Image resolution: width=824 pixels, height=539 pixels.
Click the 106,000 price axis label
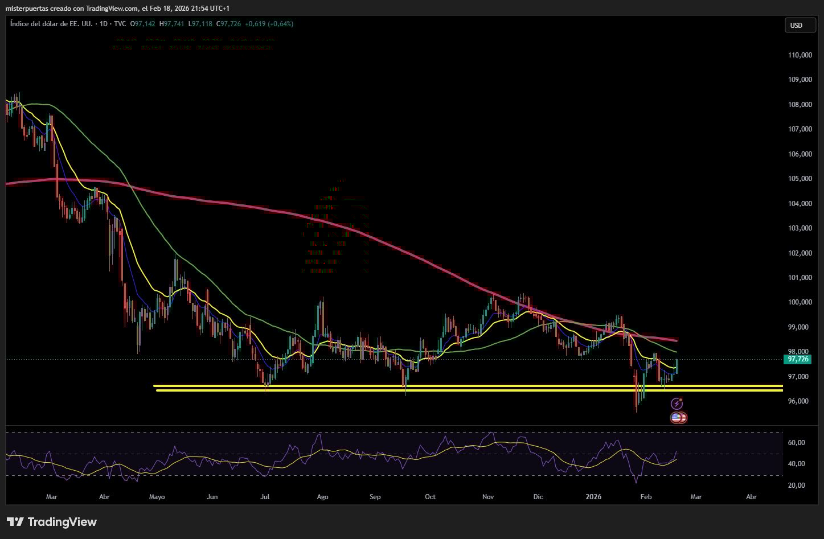(x=800, y=154)
